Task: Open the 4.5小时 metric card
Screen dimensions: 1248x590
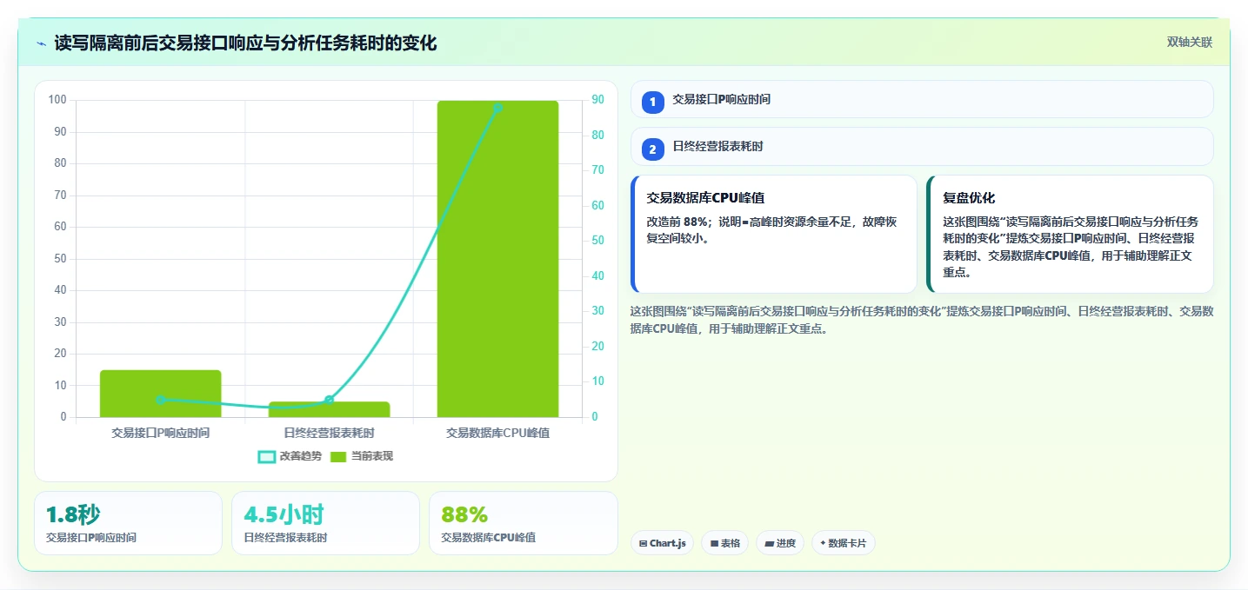Action: pos(325,523)
